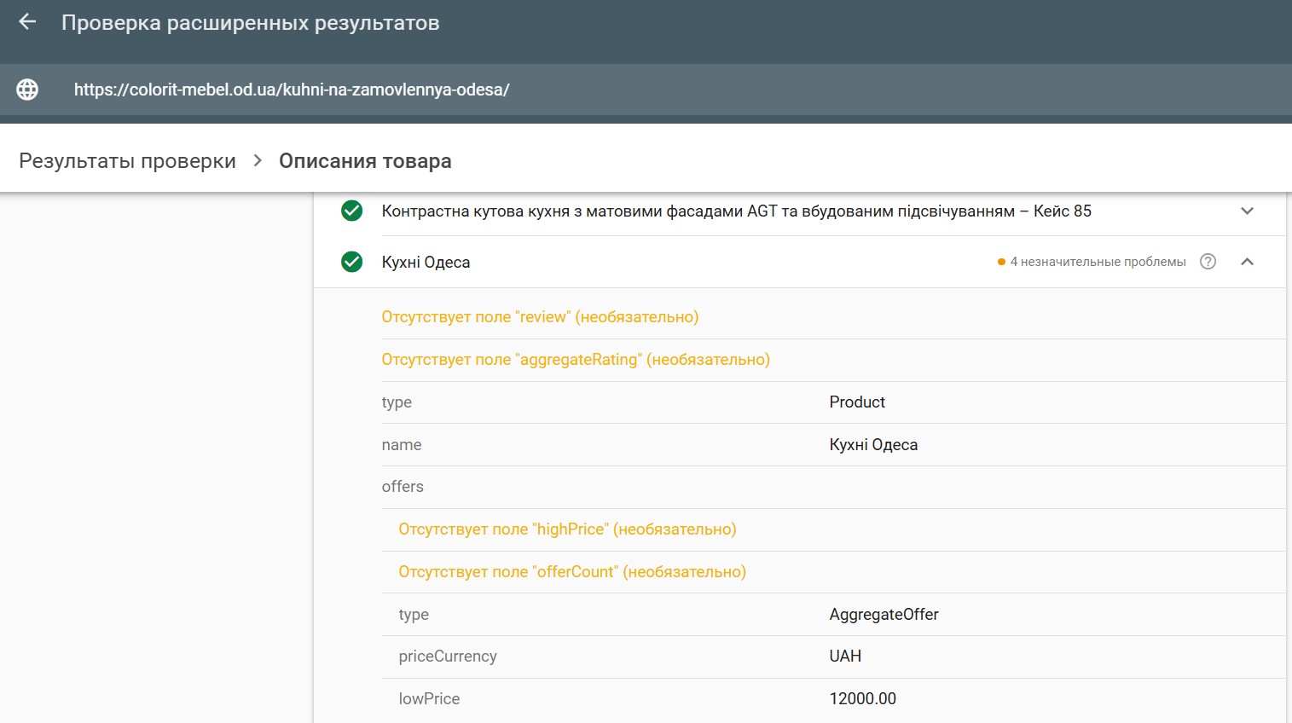This screenshot has height=723, width=1292.
Task: Open the missing "review" field warning
Action: 540,317
